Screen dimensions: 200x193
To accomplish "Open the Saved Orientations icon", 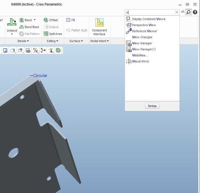I will click(x=20, y=51).
